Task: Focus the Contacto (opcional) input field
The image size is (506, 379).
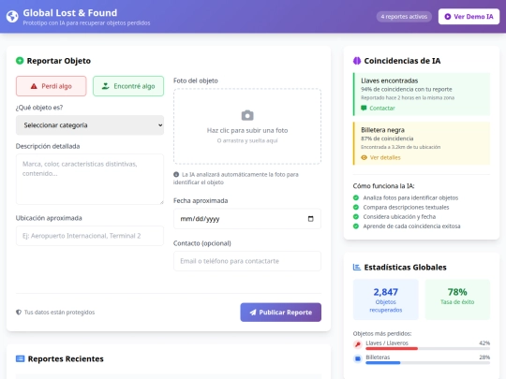Action: (x=247, y=261)
